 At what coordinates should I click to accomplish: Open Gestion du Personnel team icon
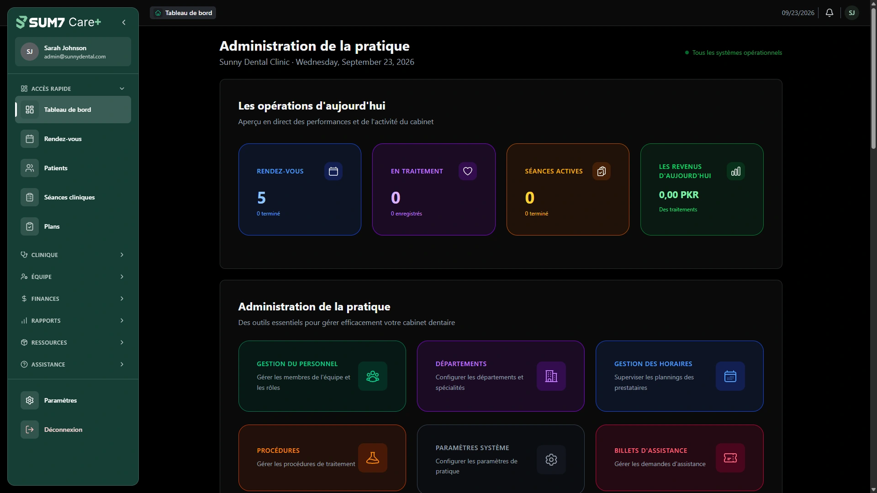pyautogui.click(x=373, y=376)
